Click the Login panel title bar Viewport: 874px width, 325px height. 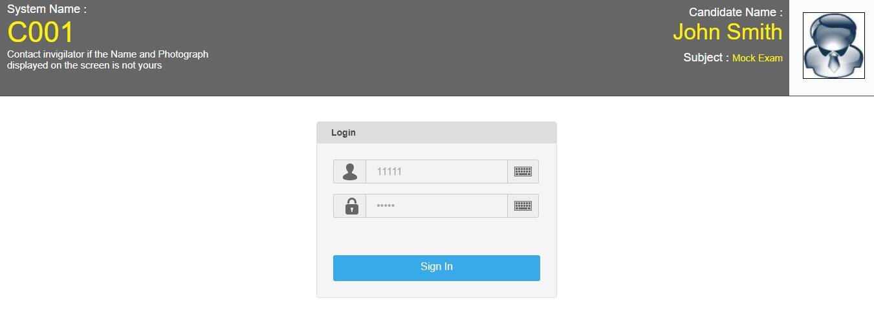point(437,132)
